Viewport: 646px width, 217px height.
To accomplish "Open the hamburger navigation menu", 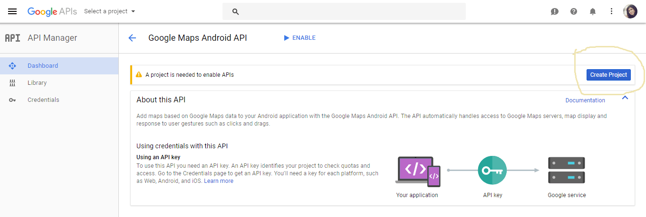I will 12,11.
